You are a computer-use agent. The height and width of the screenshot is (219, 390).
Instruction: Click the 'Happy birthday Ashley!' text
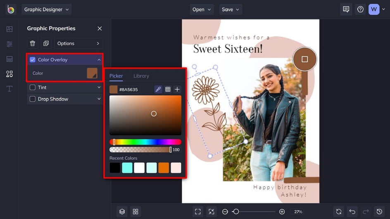pyautogui.click(x=280, y=191)
